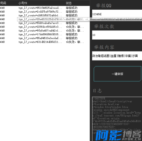Click 举报成功 status of the 651f44525a2ceed row
Screen dimensions: 142x141
72,8
